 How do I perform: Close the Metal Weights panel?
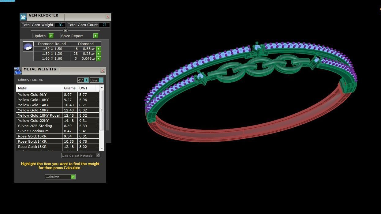[x=103, y=71]
